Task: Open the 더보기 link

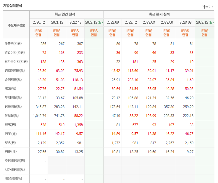Action: (207, 7)
